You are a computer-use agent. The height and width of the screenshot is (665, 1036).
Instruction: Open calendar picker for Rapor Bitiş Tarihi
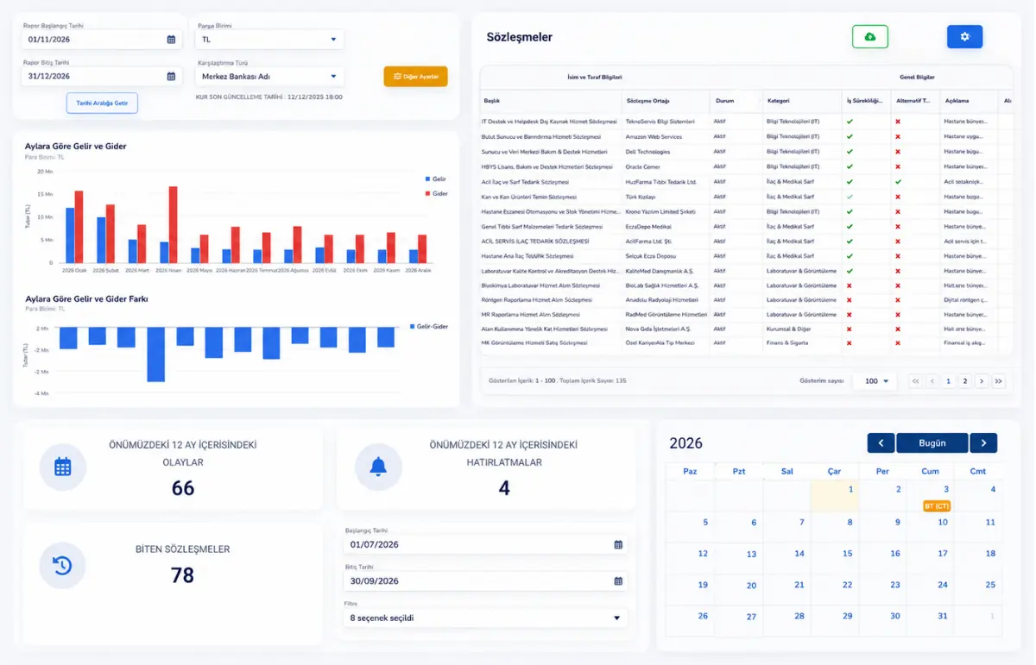point(171,76)
